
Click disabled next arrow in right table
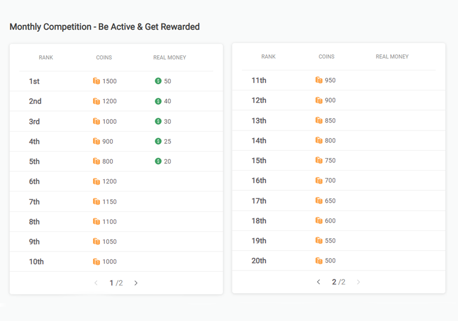pos(358,282)
